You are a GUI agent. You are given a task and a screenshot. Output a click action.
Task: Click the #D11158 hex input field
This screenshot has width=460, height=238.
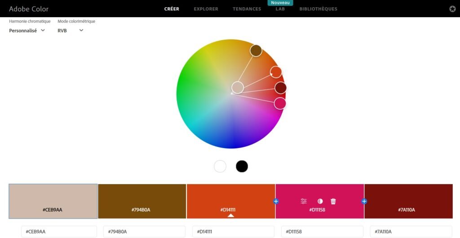pos(322,232)
